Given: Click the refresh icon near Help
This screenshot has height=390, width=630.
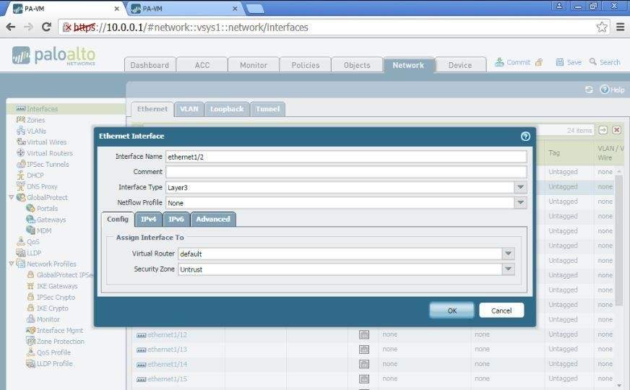Looking at the screenshot, I should [589, 90].
